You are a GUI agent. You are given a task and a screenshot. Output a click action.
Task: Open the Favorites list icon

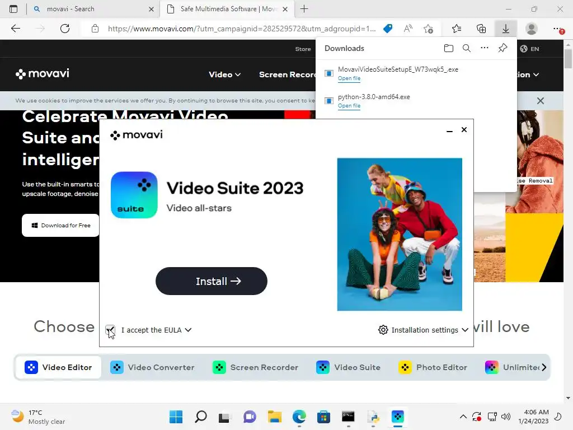pyautogui.click(x=457, y=29)
